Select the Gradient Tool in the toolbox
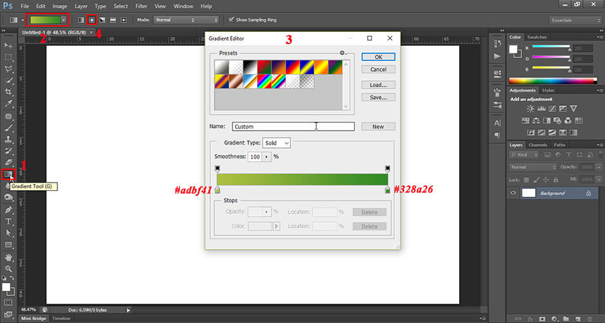 (8, 174)
